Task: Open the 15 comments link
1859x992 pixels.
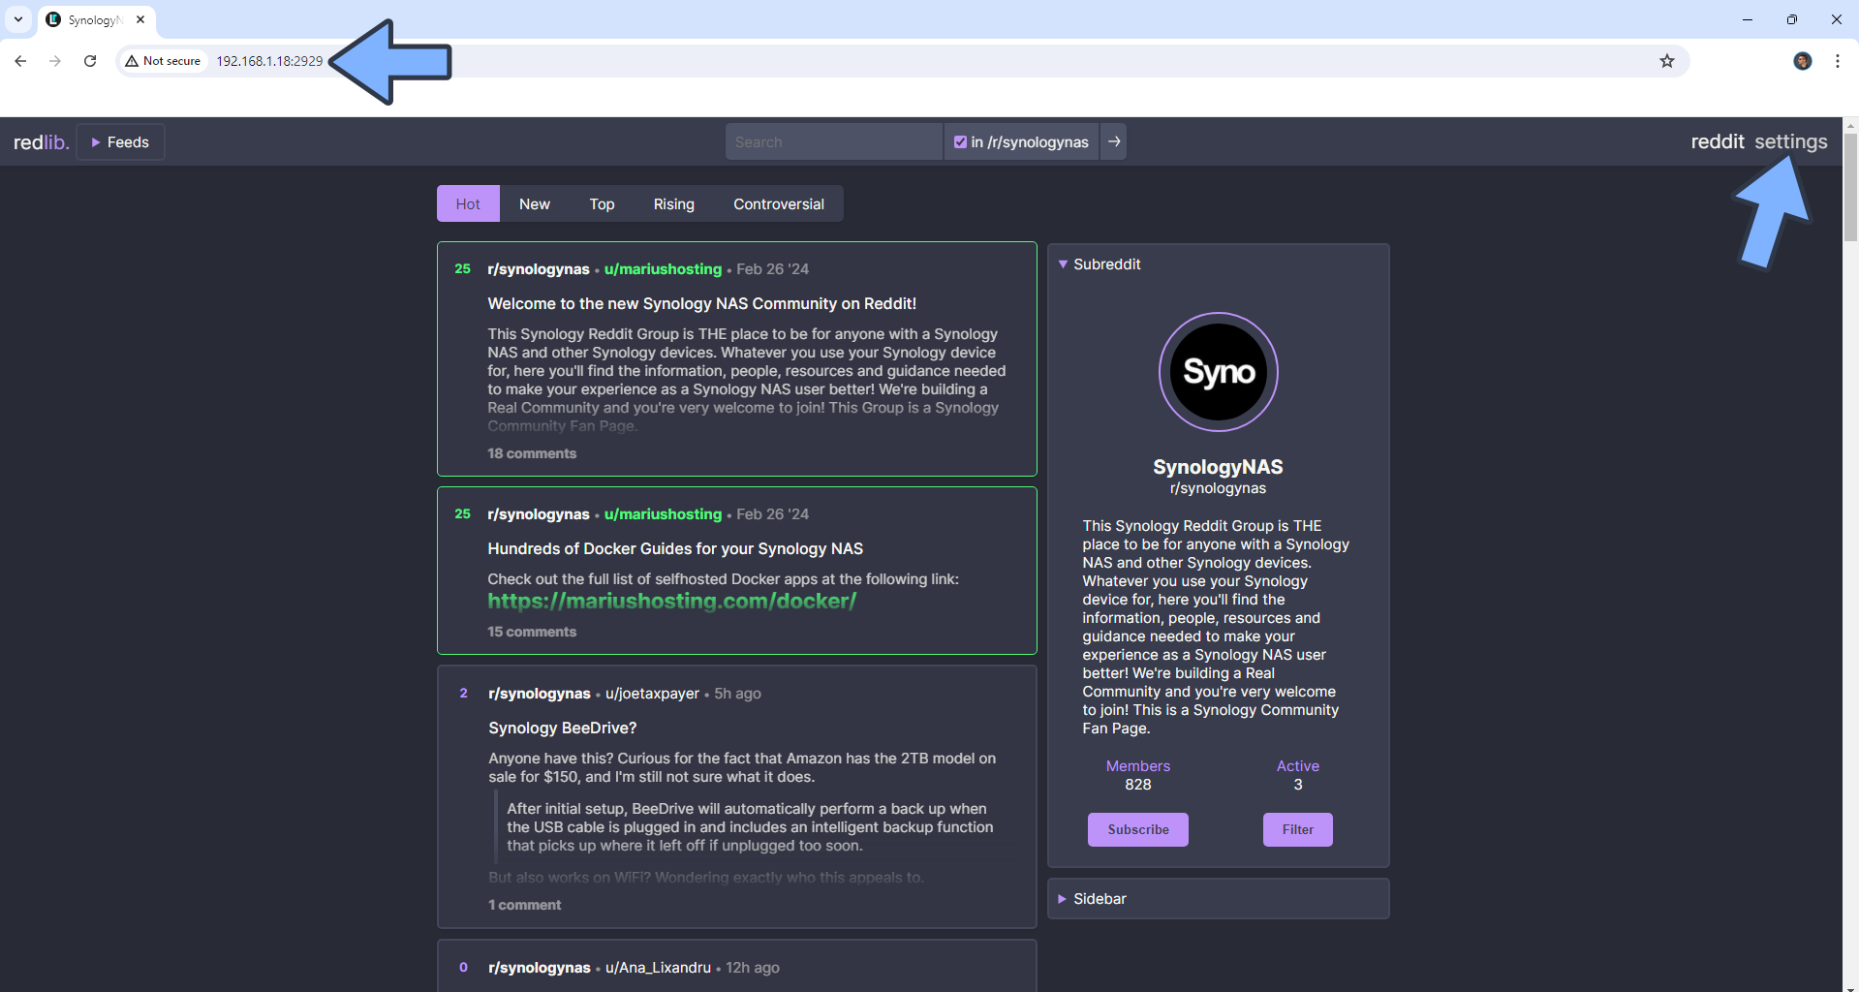Action: tap(532, 632)
